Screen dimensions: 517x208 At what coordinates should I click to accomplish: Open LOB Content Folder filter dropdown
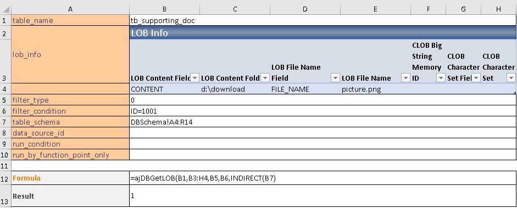[265, 78]
